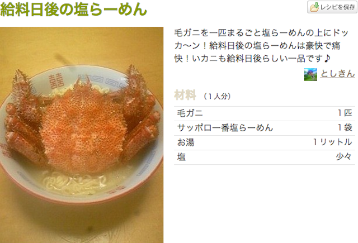Click the 材料 ingredients heading
Screen dimensions: 358x243
[185, 95]
